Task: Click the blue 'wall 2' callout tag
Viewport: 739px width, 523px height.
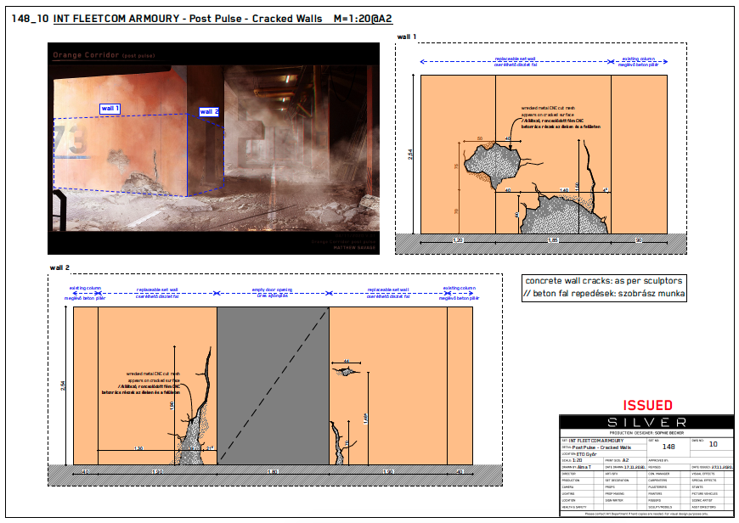Action: [x=209, y=110]
